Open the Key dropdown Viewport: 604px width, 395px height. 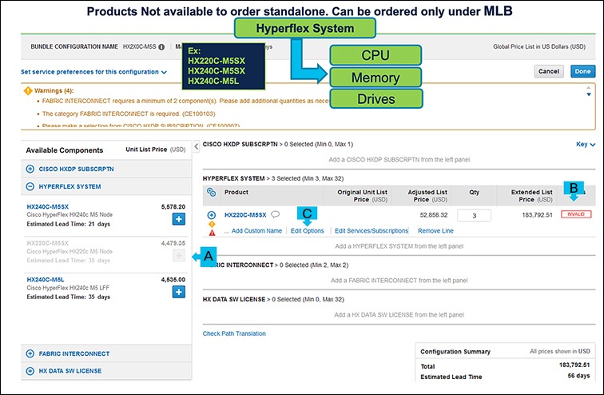coord(586,145)
